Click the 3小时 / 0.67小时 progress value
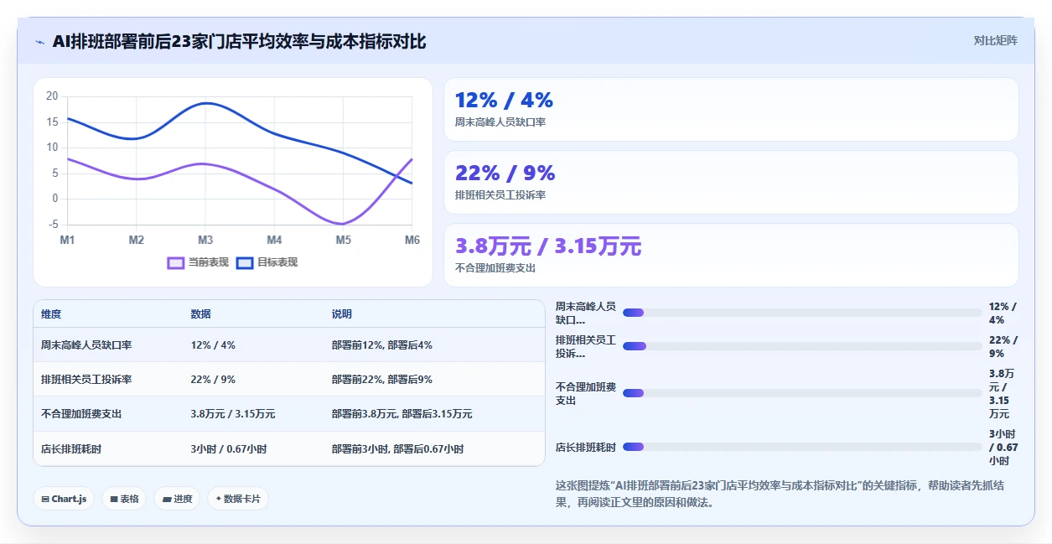Screen dimensions: 1052x544 [1003, 448]
